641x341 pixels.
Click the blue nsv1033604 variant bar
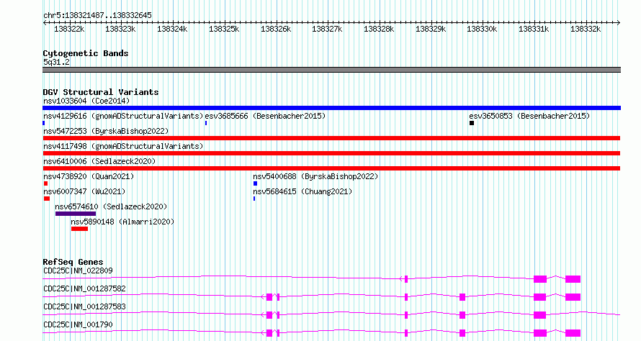[x=331, y=108]
